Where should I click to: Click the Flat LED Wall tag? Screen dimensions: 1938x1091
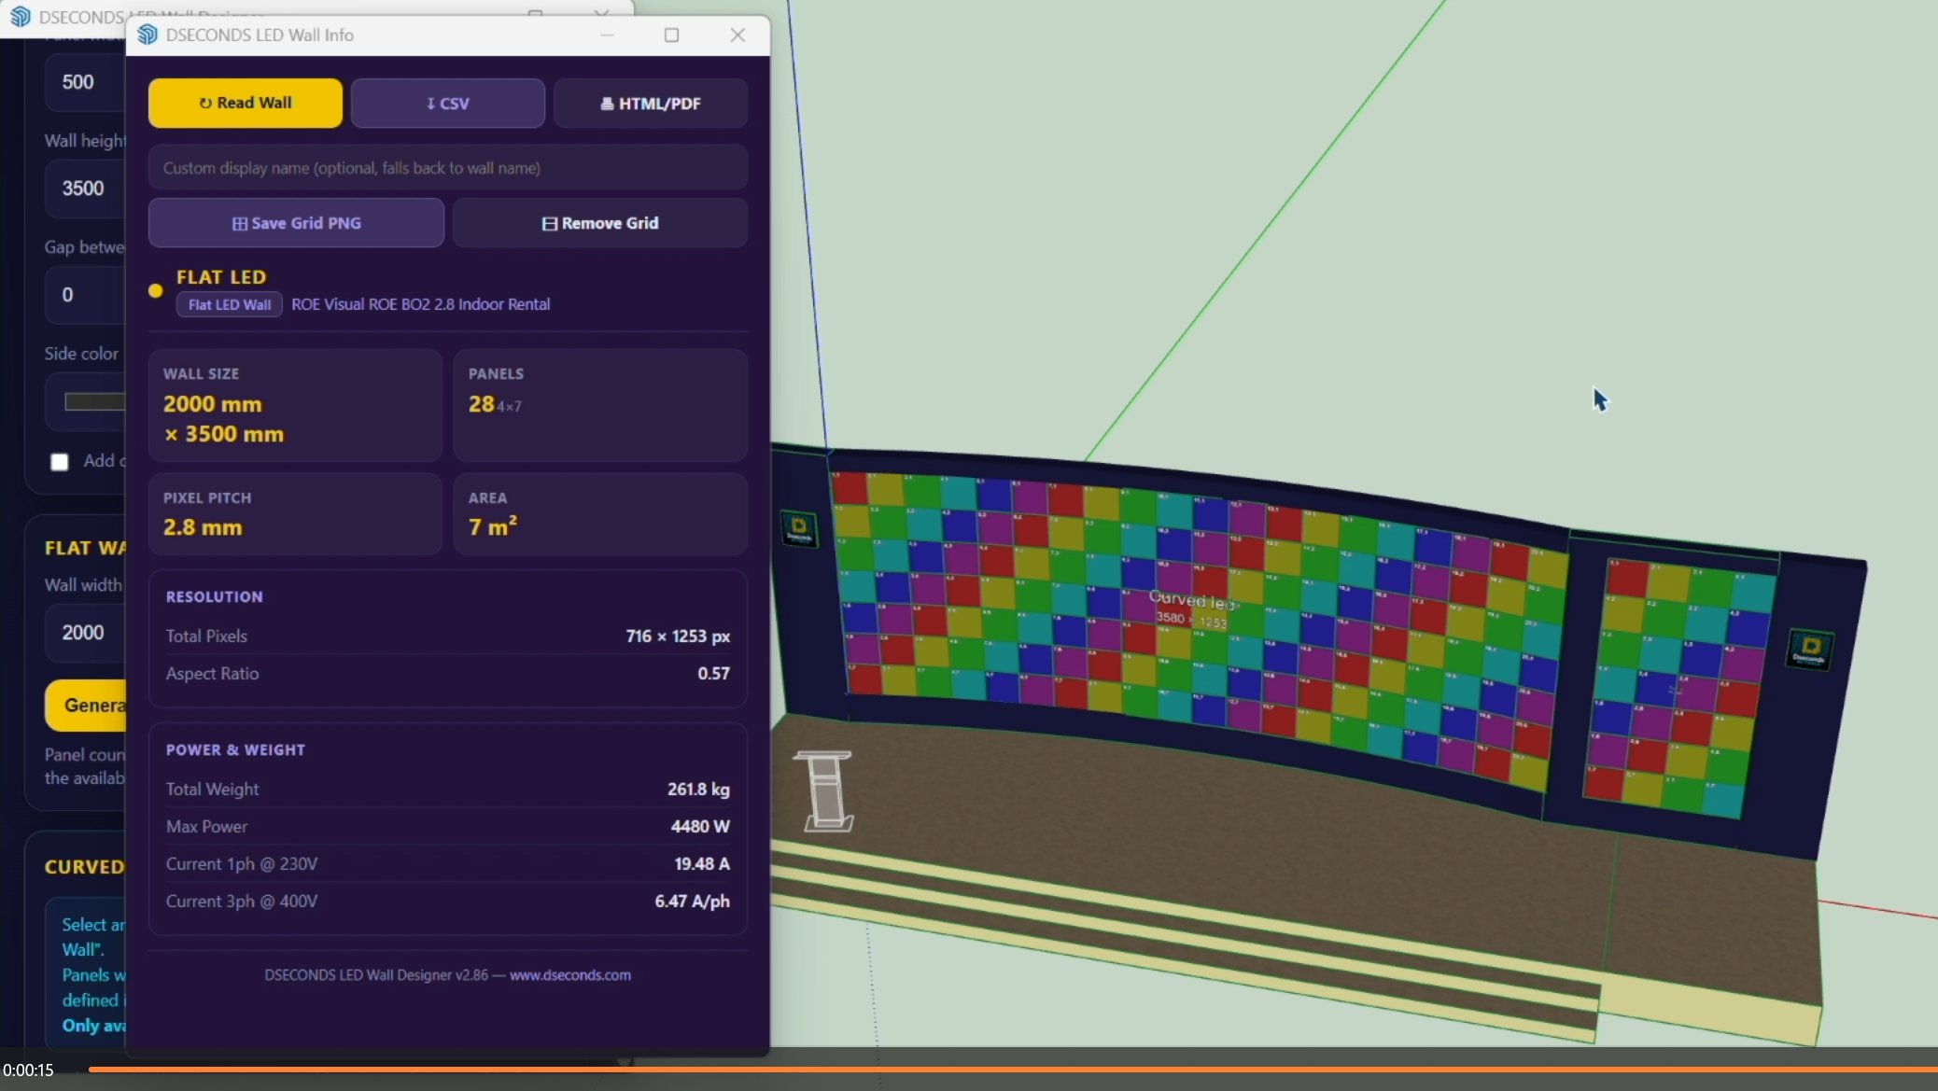point(230,304)
